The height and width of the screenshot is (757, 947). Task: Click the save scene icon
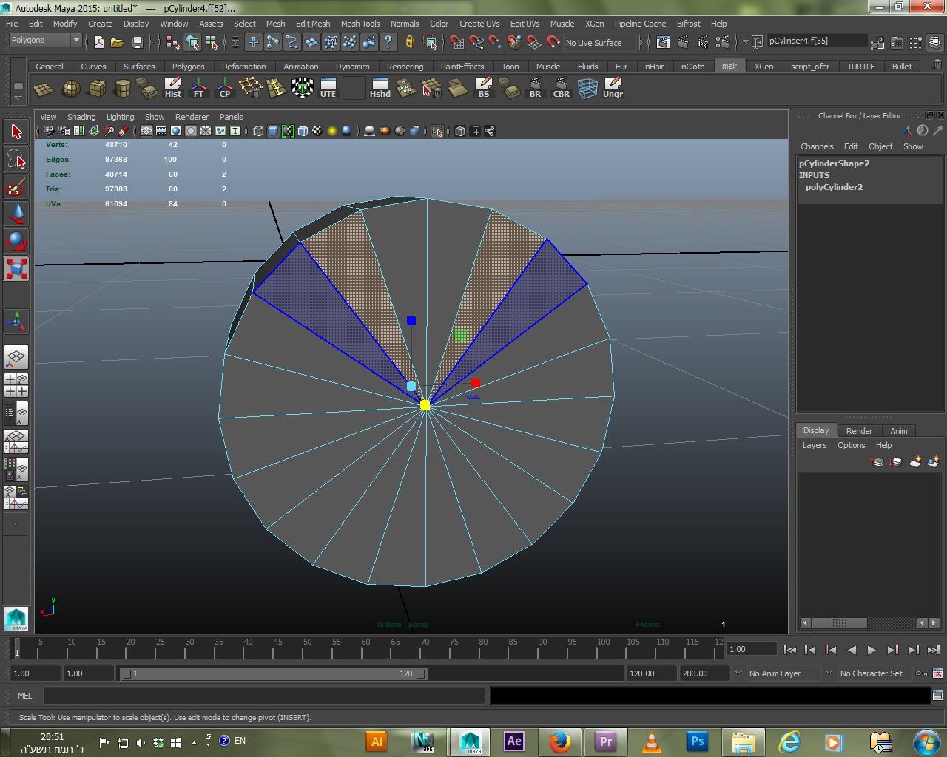pyautogui.click(x=137, y=43)
